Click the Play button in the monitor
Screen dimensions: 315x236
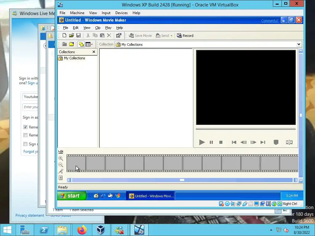click(x=202, y=142)
